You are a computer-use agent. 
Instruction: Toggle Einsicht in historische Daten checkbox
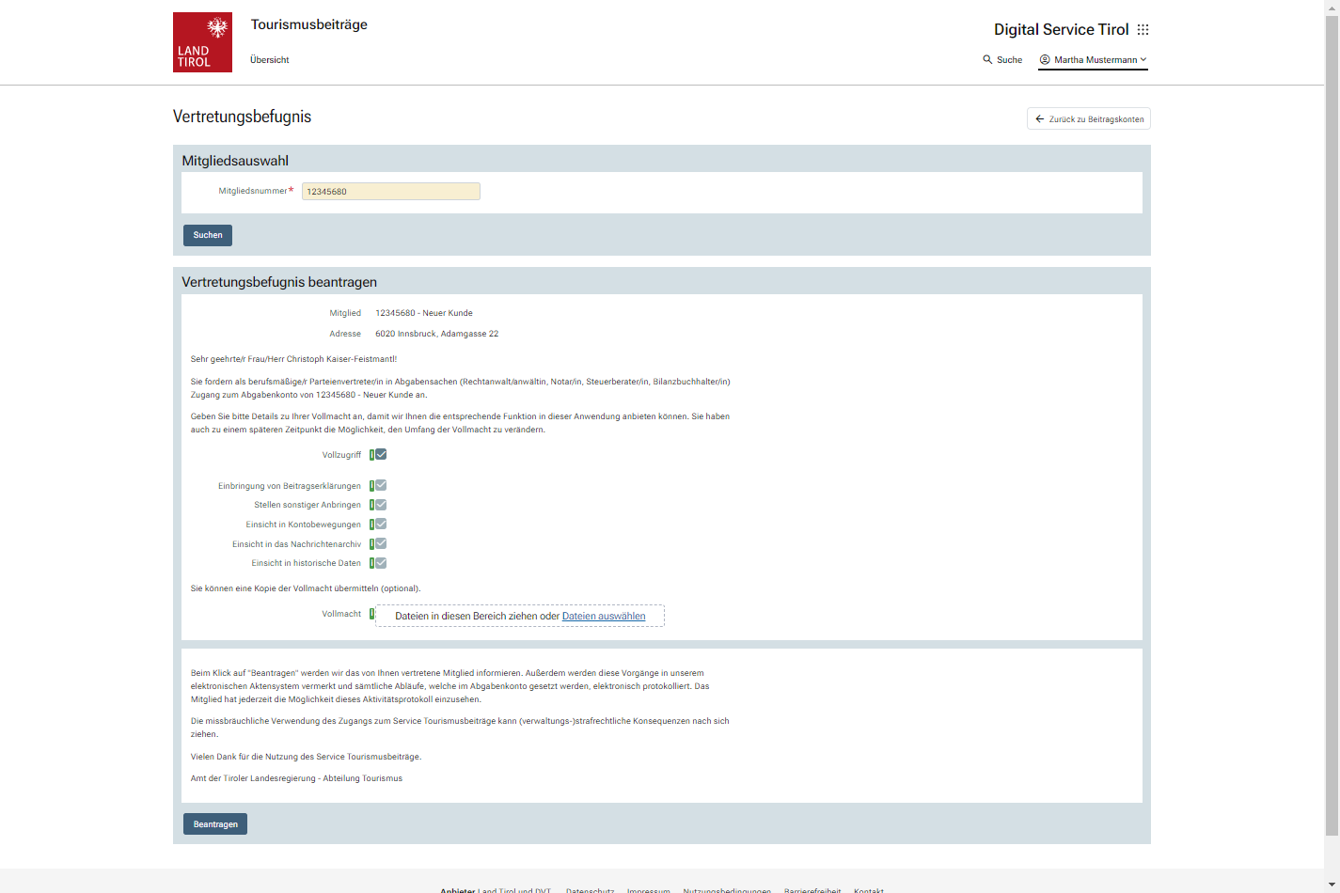point(381,563)
